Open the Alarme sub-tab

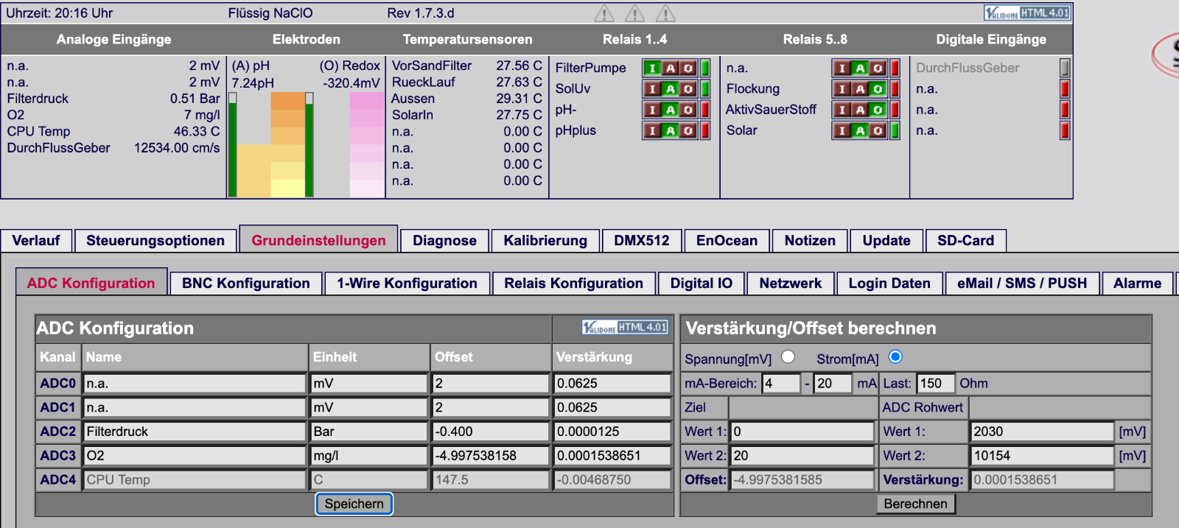coord(1137,284)
